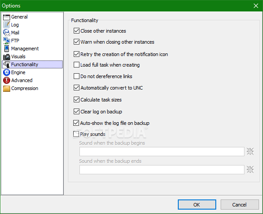
Task: Toggle Auto-show the log file on backup
Action: point(76,123)
